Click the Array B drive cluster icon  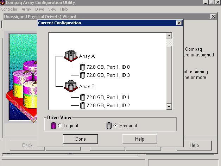[71, 86]
